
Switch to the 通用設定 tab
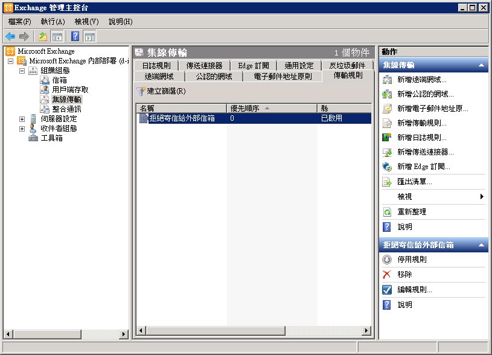point(299,66)
